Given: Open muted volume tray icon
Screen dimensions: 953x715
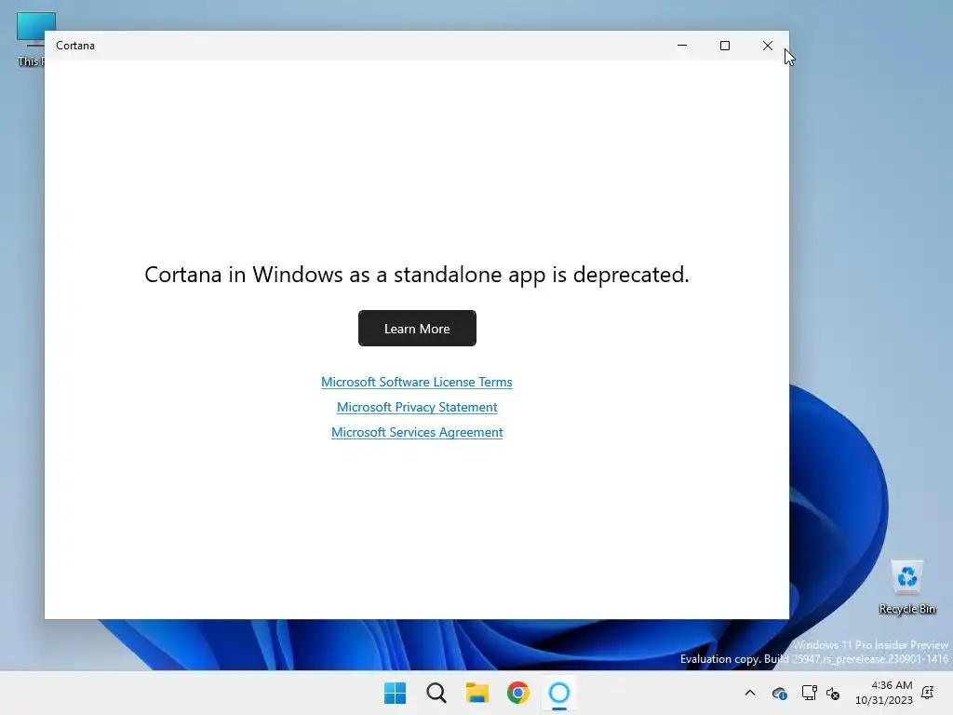Looking at the screenshot, I should 833,693.
